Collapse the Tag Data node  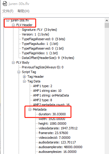click(x=24, y=82)
